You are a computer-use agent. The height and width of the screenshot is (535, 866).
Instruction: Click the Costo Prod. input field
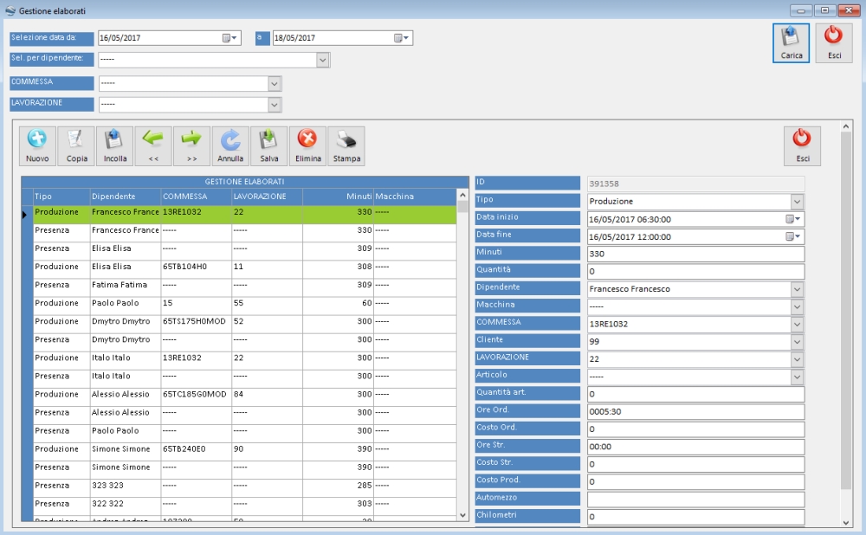[695, 482]
